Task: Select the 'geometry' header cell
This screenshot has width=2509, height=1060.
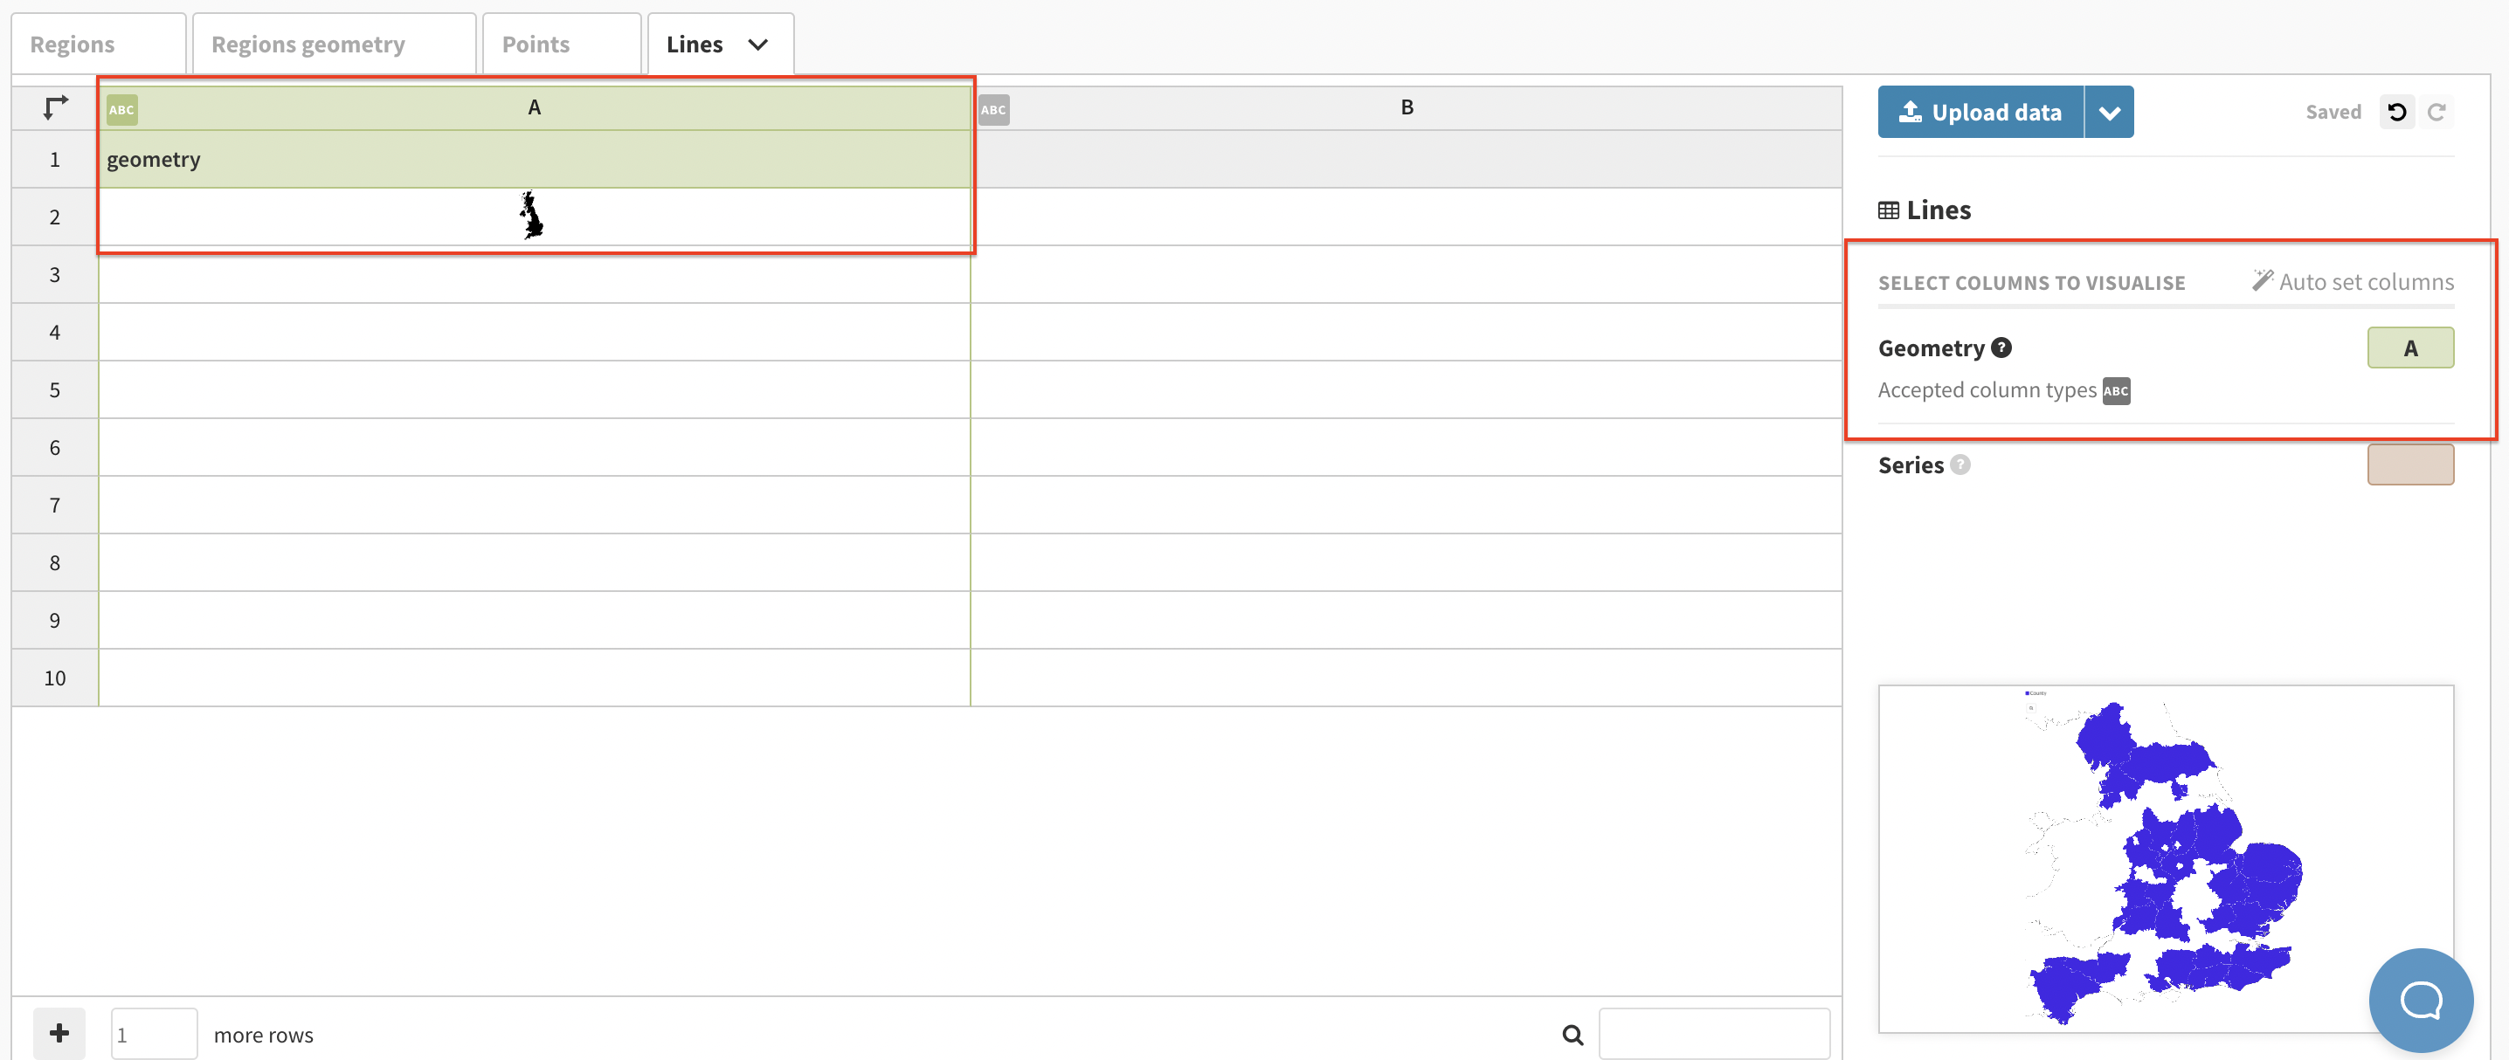Action: point(534,159)
